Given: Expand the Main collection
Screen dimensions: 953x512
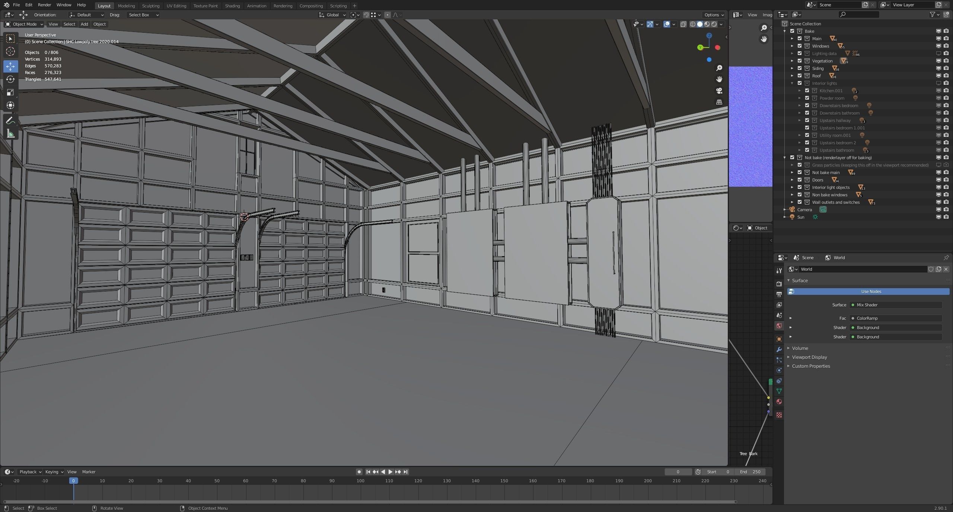Looking at the screenshot, I should coord(792,39).
